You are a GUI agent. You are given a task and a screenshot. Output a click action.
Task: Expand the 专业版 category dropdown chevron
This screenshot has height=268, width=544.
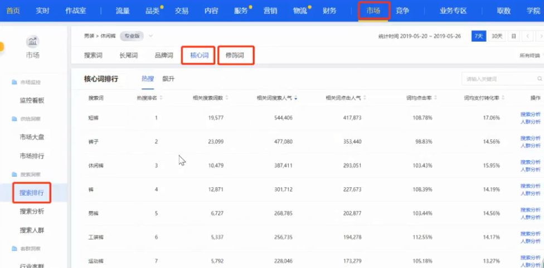pyautogui.click(x=150, y=36)
